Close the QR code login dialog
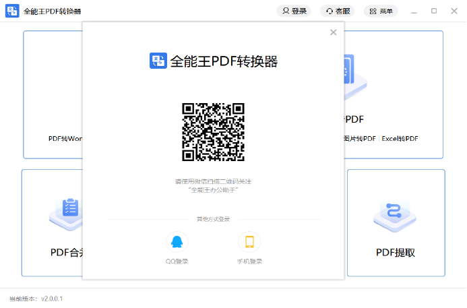Image resolution: width=467 pixels, height=308 pixels. 333,32
